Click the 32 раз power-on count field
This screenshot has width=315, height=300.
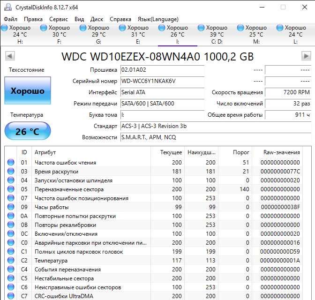(x=288, y=104)
